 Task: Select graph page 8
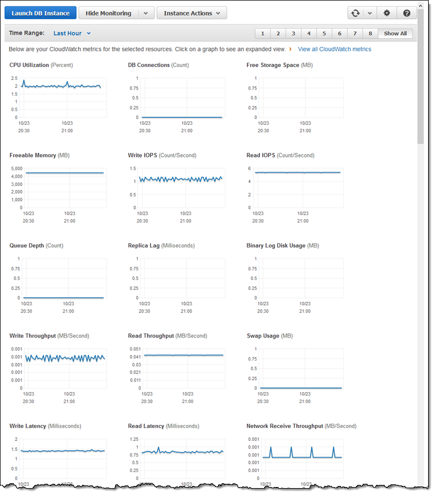click(x=370, y=33)
